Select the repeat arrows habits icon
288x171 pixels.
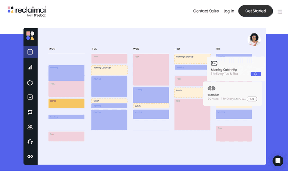[x=30, y=112]
